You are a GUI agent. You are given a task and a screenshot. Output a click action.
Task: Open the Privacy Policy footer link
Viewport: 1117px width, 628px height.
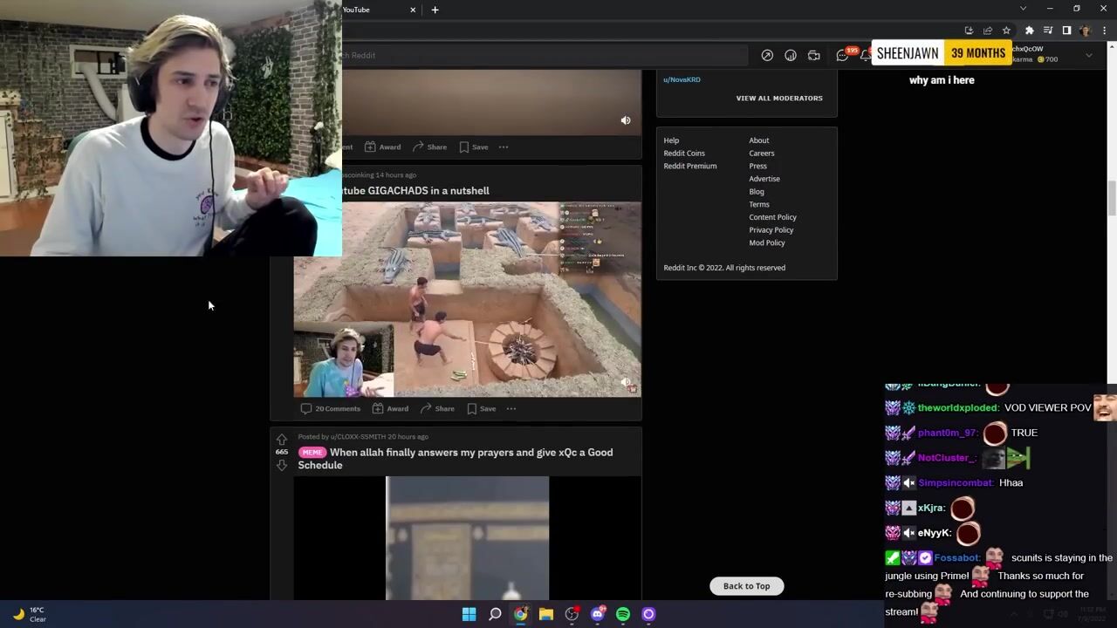(x=771, y=230)
